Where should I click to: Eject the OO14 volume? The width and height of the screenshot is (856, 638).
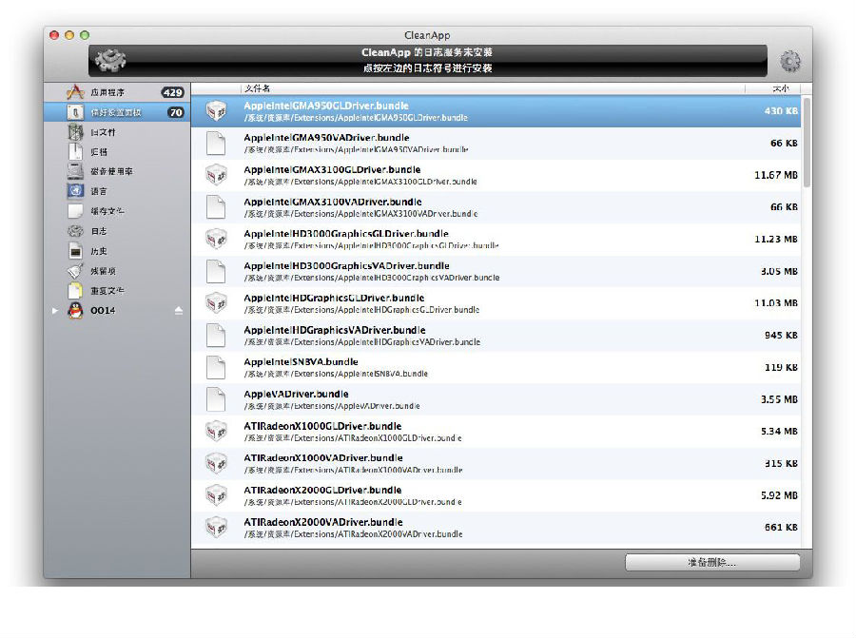click(178, 311)
